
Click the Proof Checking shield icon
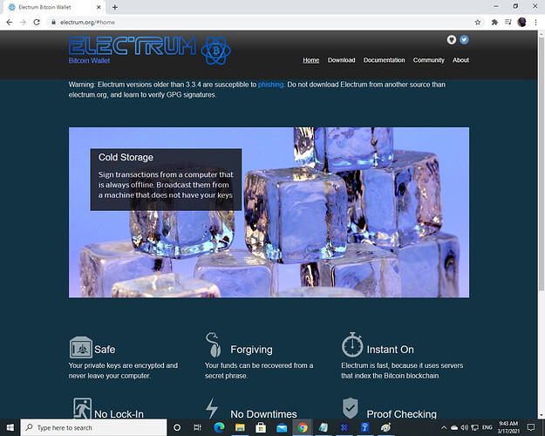tap(350, 408)
